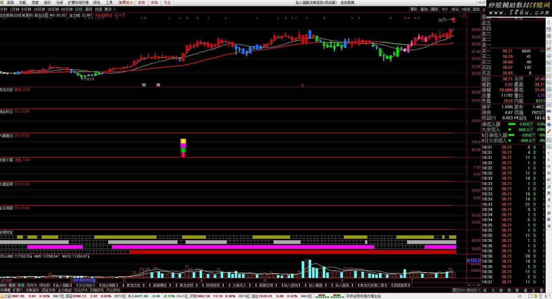The image size is (552, 299).
Task: Open the 扩展市场行情 menu
Action: coord(78,3)
